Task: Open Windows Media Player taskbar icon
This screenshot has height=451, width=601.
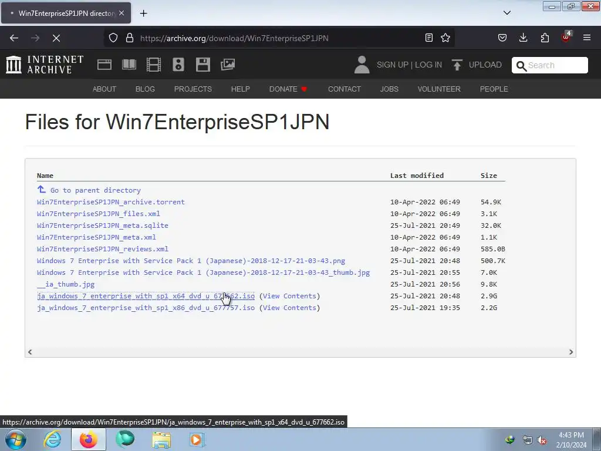Action: (x=197, y=439)
